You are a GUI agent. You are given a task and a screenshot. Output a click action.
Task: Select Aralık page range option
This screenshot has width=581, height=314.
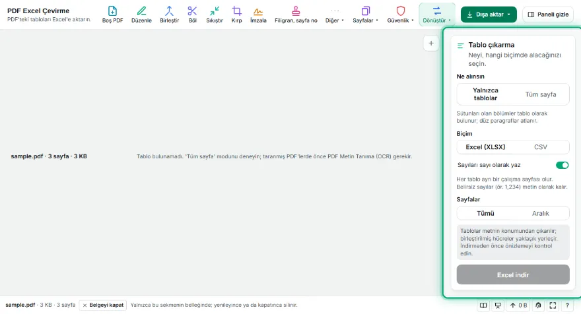(541, 213)
